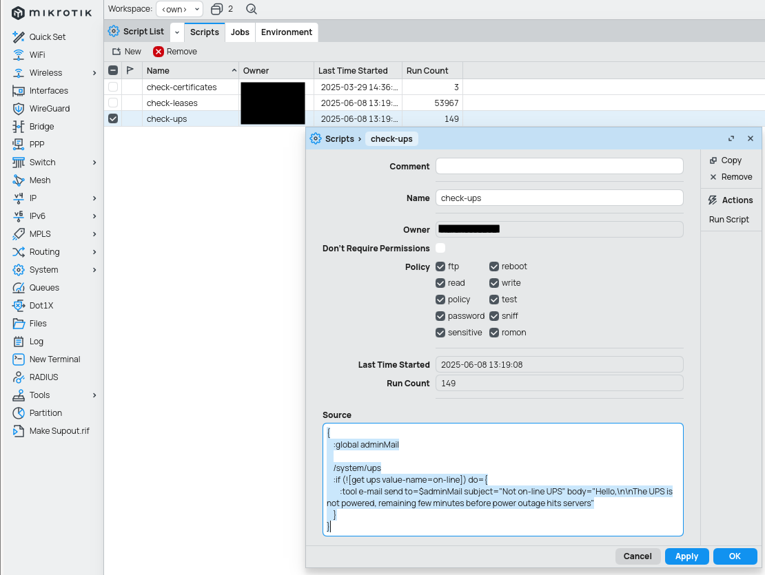The height and width of the screenshot is (575, 765).
Task: Open the WiFi menu icon
Action: click(x=19, y=54)
